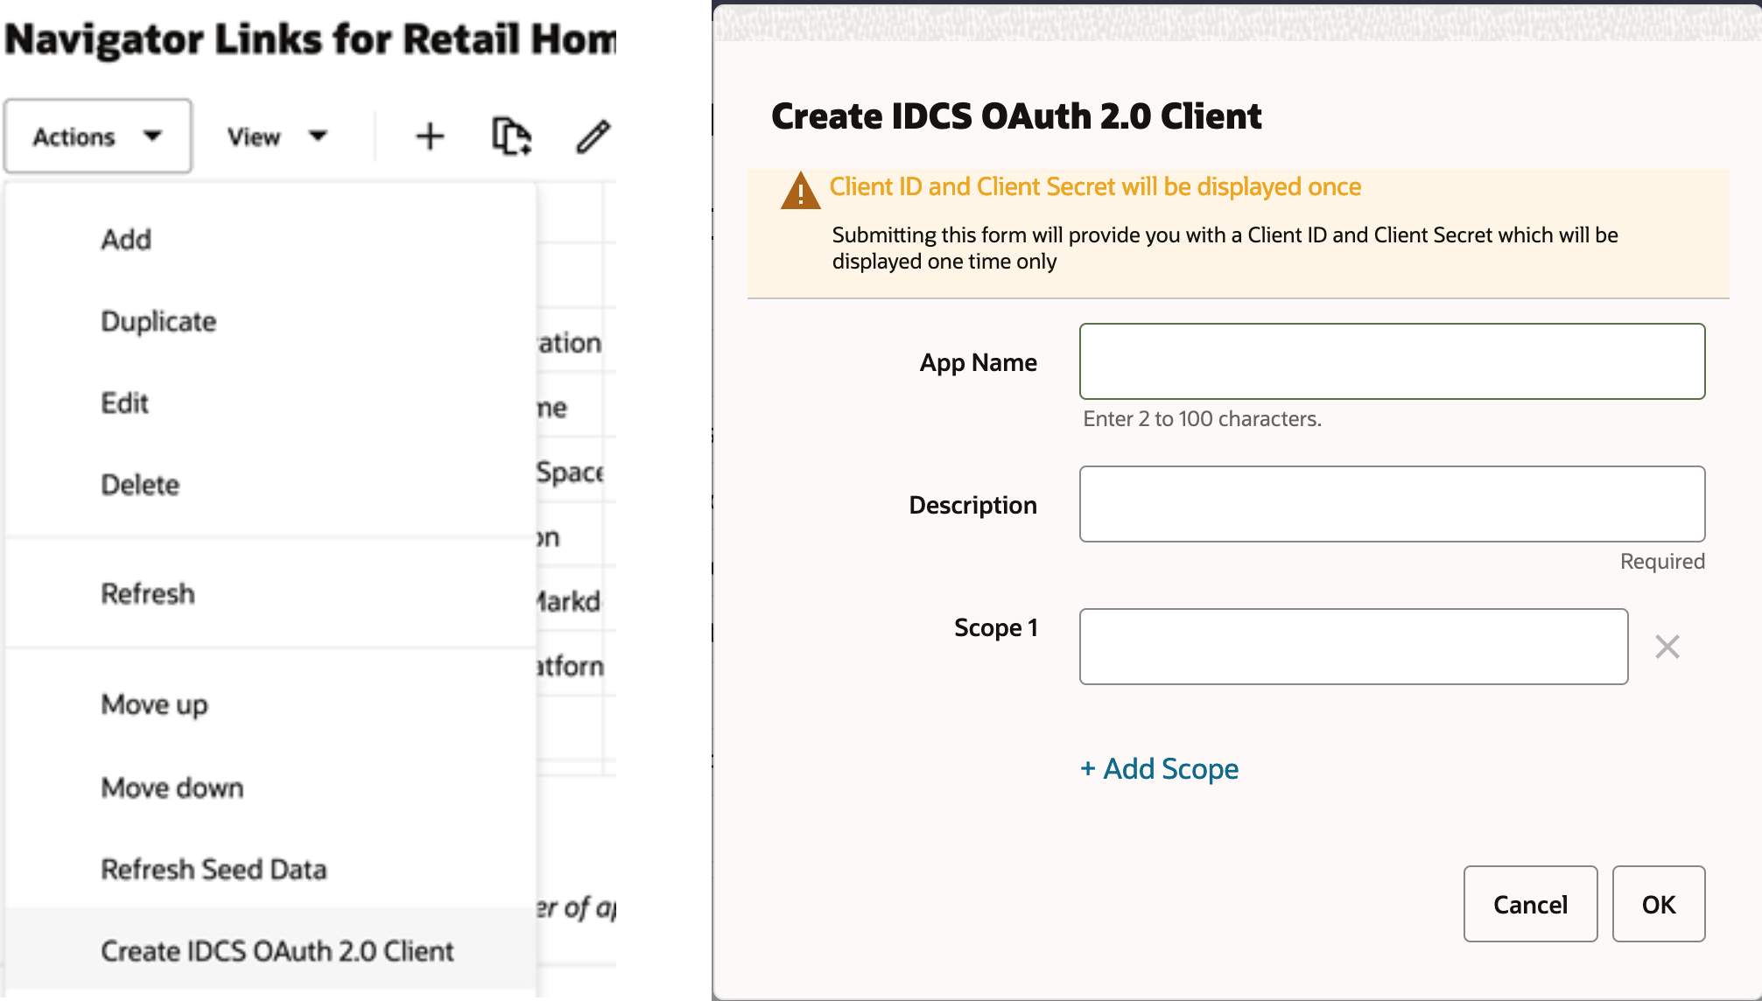Click the pencil Edit icon in toolbar

[593, 136]
